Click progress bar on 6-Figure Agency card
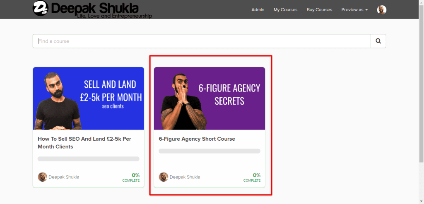424x204 pixels. (x=210, y=151)
